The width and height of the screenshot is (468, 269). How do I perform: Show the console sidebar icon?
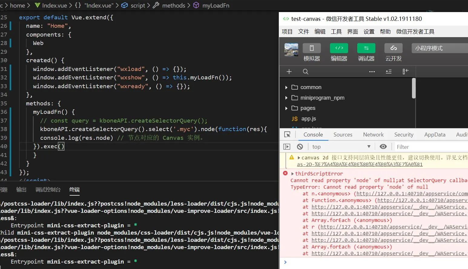287,147
